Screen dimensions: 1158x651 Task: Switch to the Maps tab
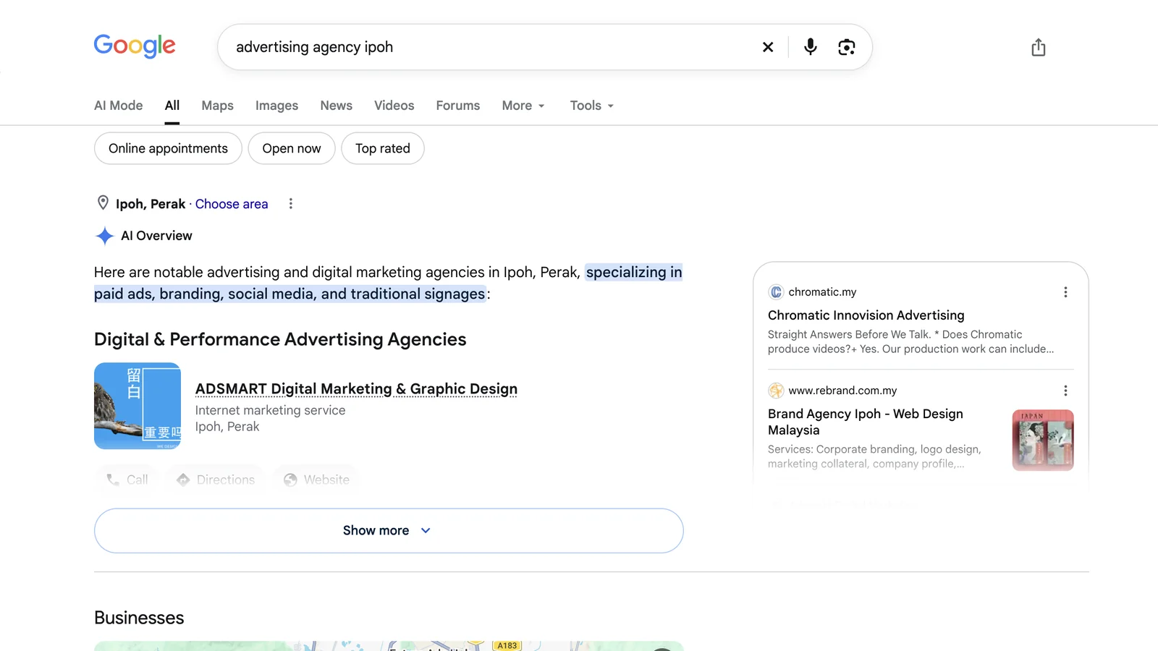pos(217,106)
